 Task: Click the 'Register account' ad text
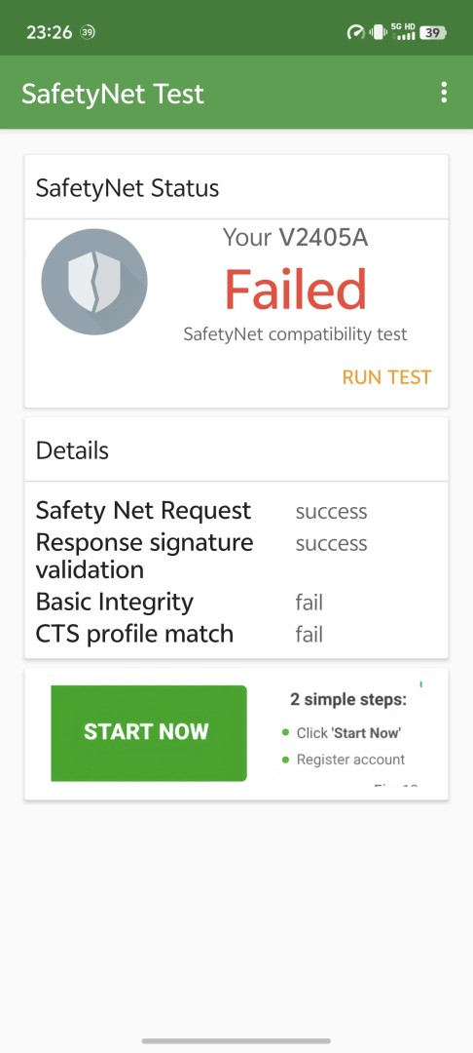tap(350, 760)
